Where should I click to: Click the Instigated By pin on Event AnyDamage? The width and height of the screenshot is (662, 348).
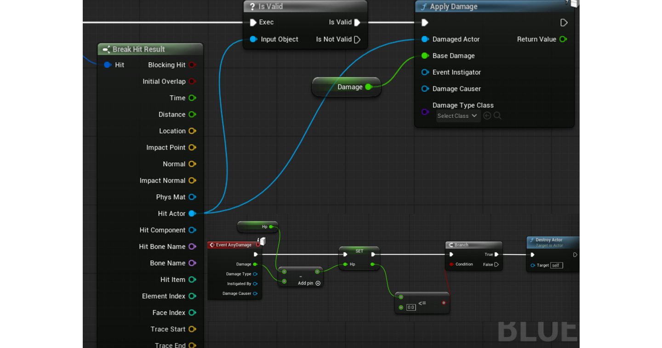(255, 284)
